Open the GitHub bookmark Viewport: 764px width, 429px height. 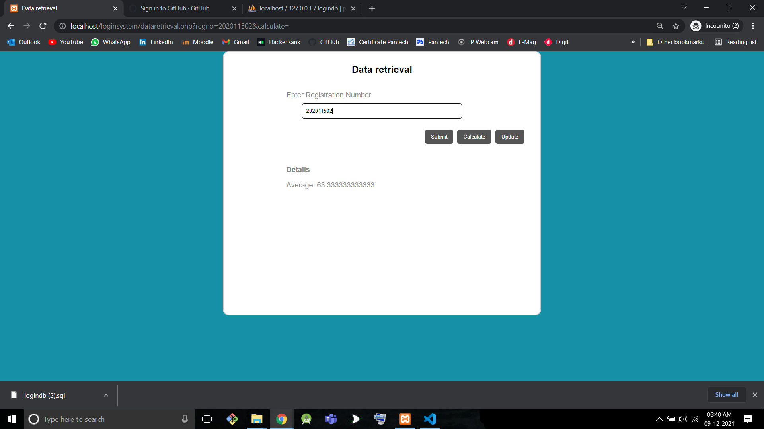pyautogui.click(x=324, y=42)
